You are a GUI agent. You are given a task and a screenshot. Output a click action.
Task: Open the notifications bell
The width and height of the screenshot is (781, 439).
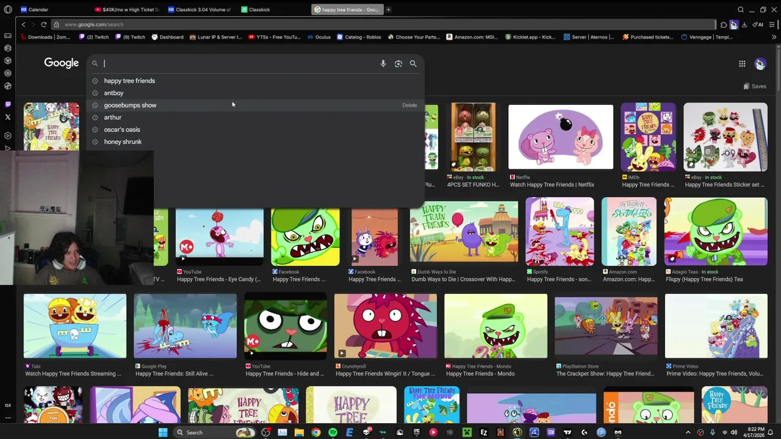pyautogui.click(x=771, y=432)
